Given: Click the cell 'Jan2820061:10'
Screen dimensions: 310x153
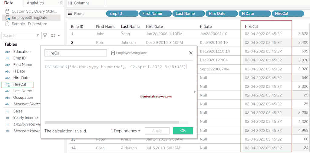Looking at the screenshot, I should (214, 34).
